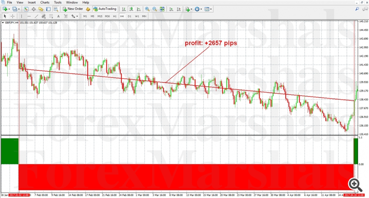
Task: Select the Fibonacci Retracement tool
Action: tap(51, 16)
